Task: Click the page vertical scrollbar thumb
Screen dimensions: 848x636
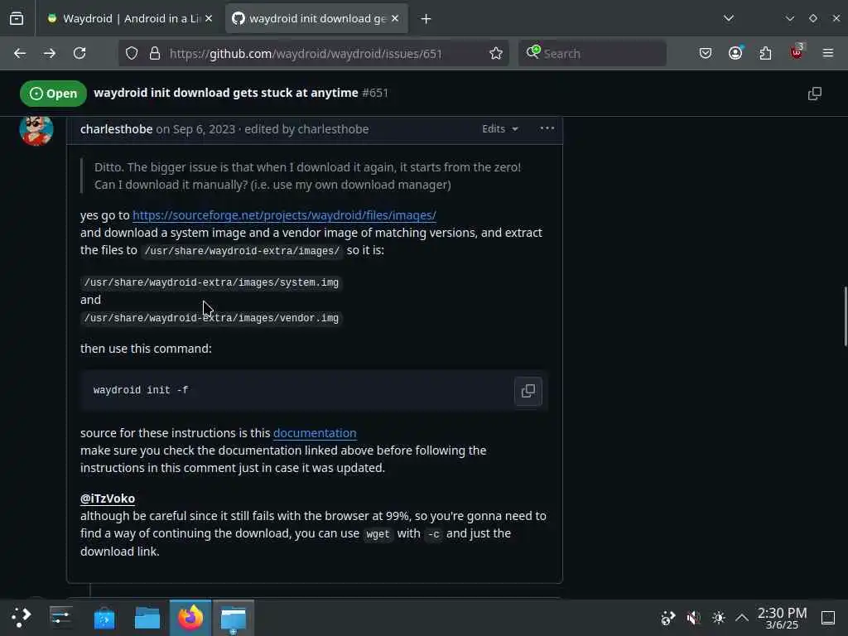Action: [845, 317]
